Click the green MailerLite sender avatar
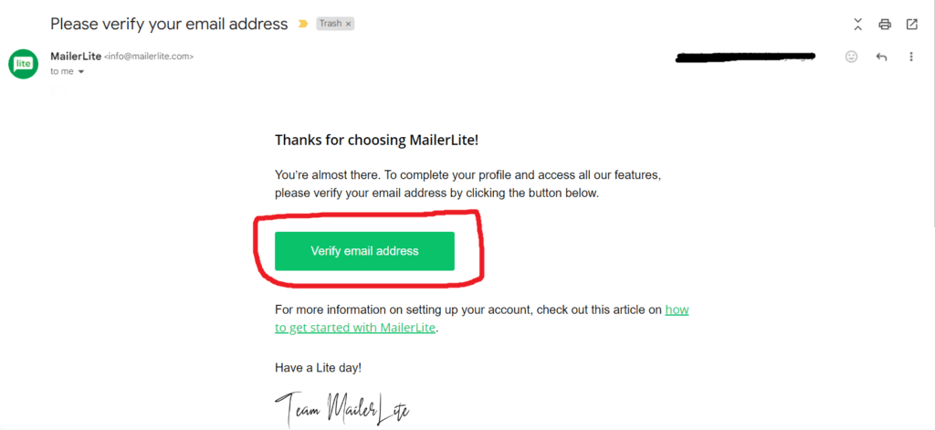 23,64
